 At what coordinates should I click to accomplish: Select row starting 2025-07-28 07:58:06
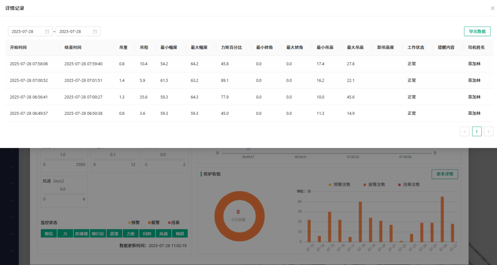click(249, 64)
